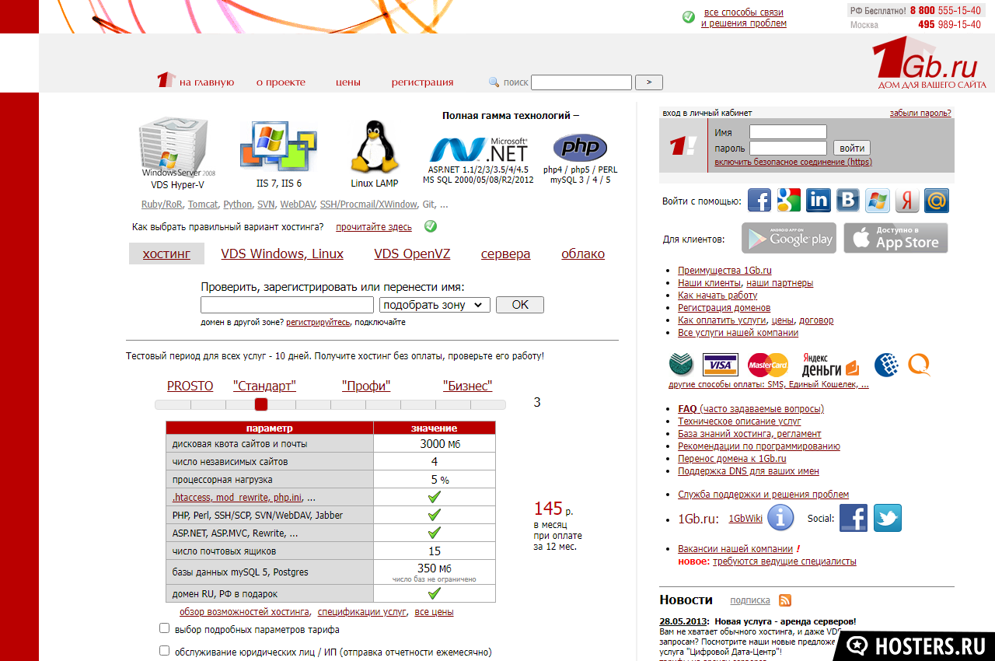Open 'регистрация' menu item
Viewport: 995px width, 661px height.
pyautogui.click(x=422, y=82)
